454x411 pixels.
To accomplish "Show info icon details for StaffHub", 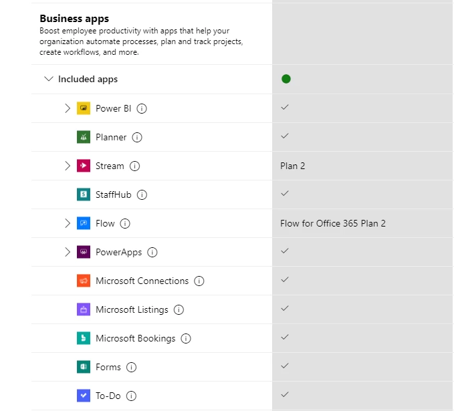I will (142, 194).
